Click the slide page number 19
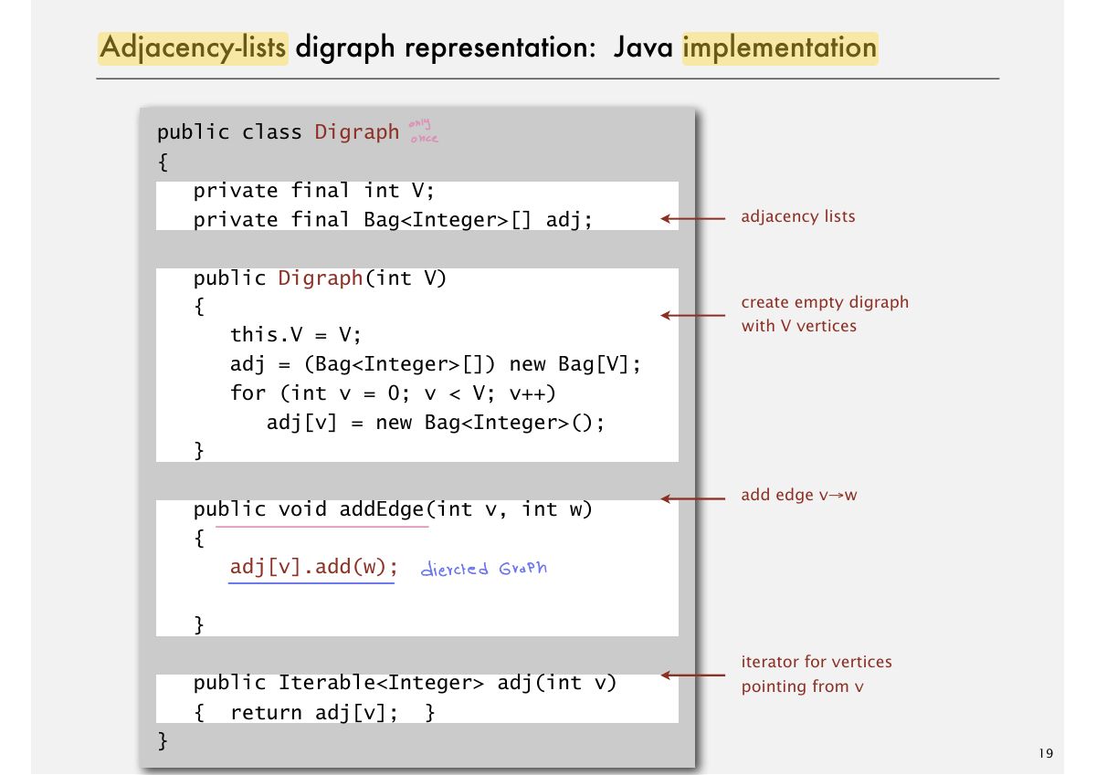The width and height of the screenshot is (1096, 775). 1046,753
